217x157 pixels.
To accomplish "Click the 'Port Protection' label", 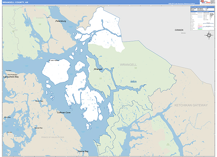I will coord(12,75).
